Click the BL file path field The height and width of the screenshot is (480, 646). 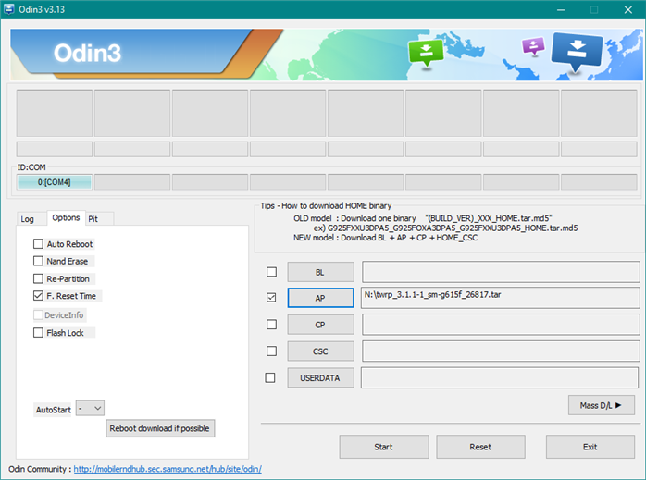[x=501, y=272]
